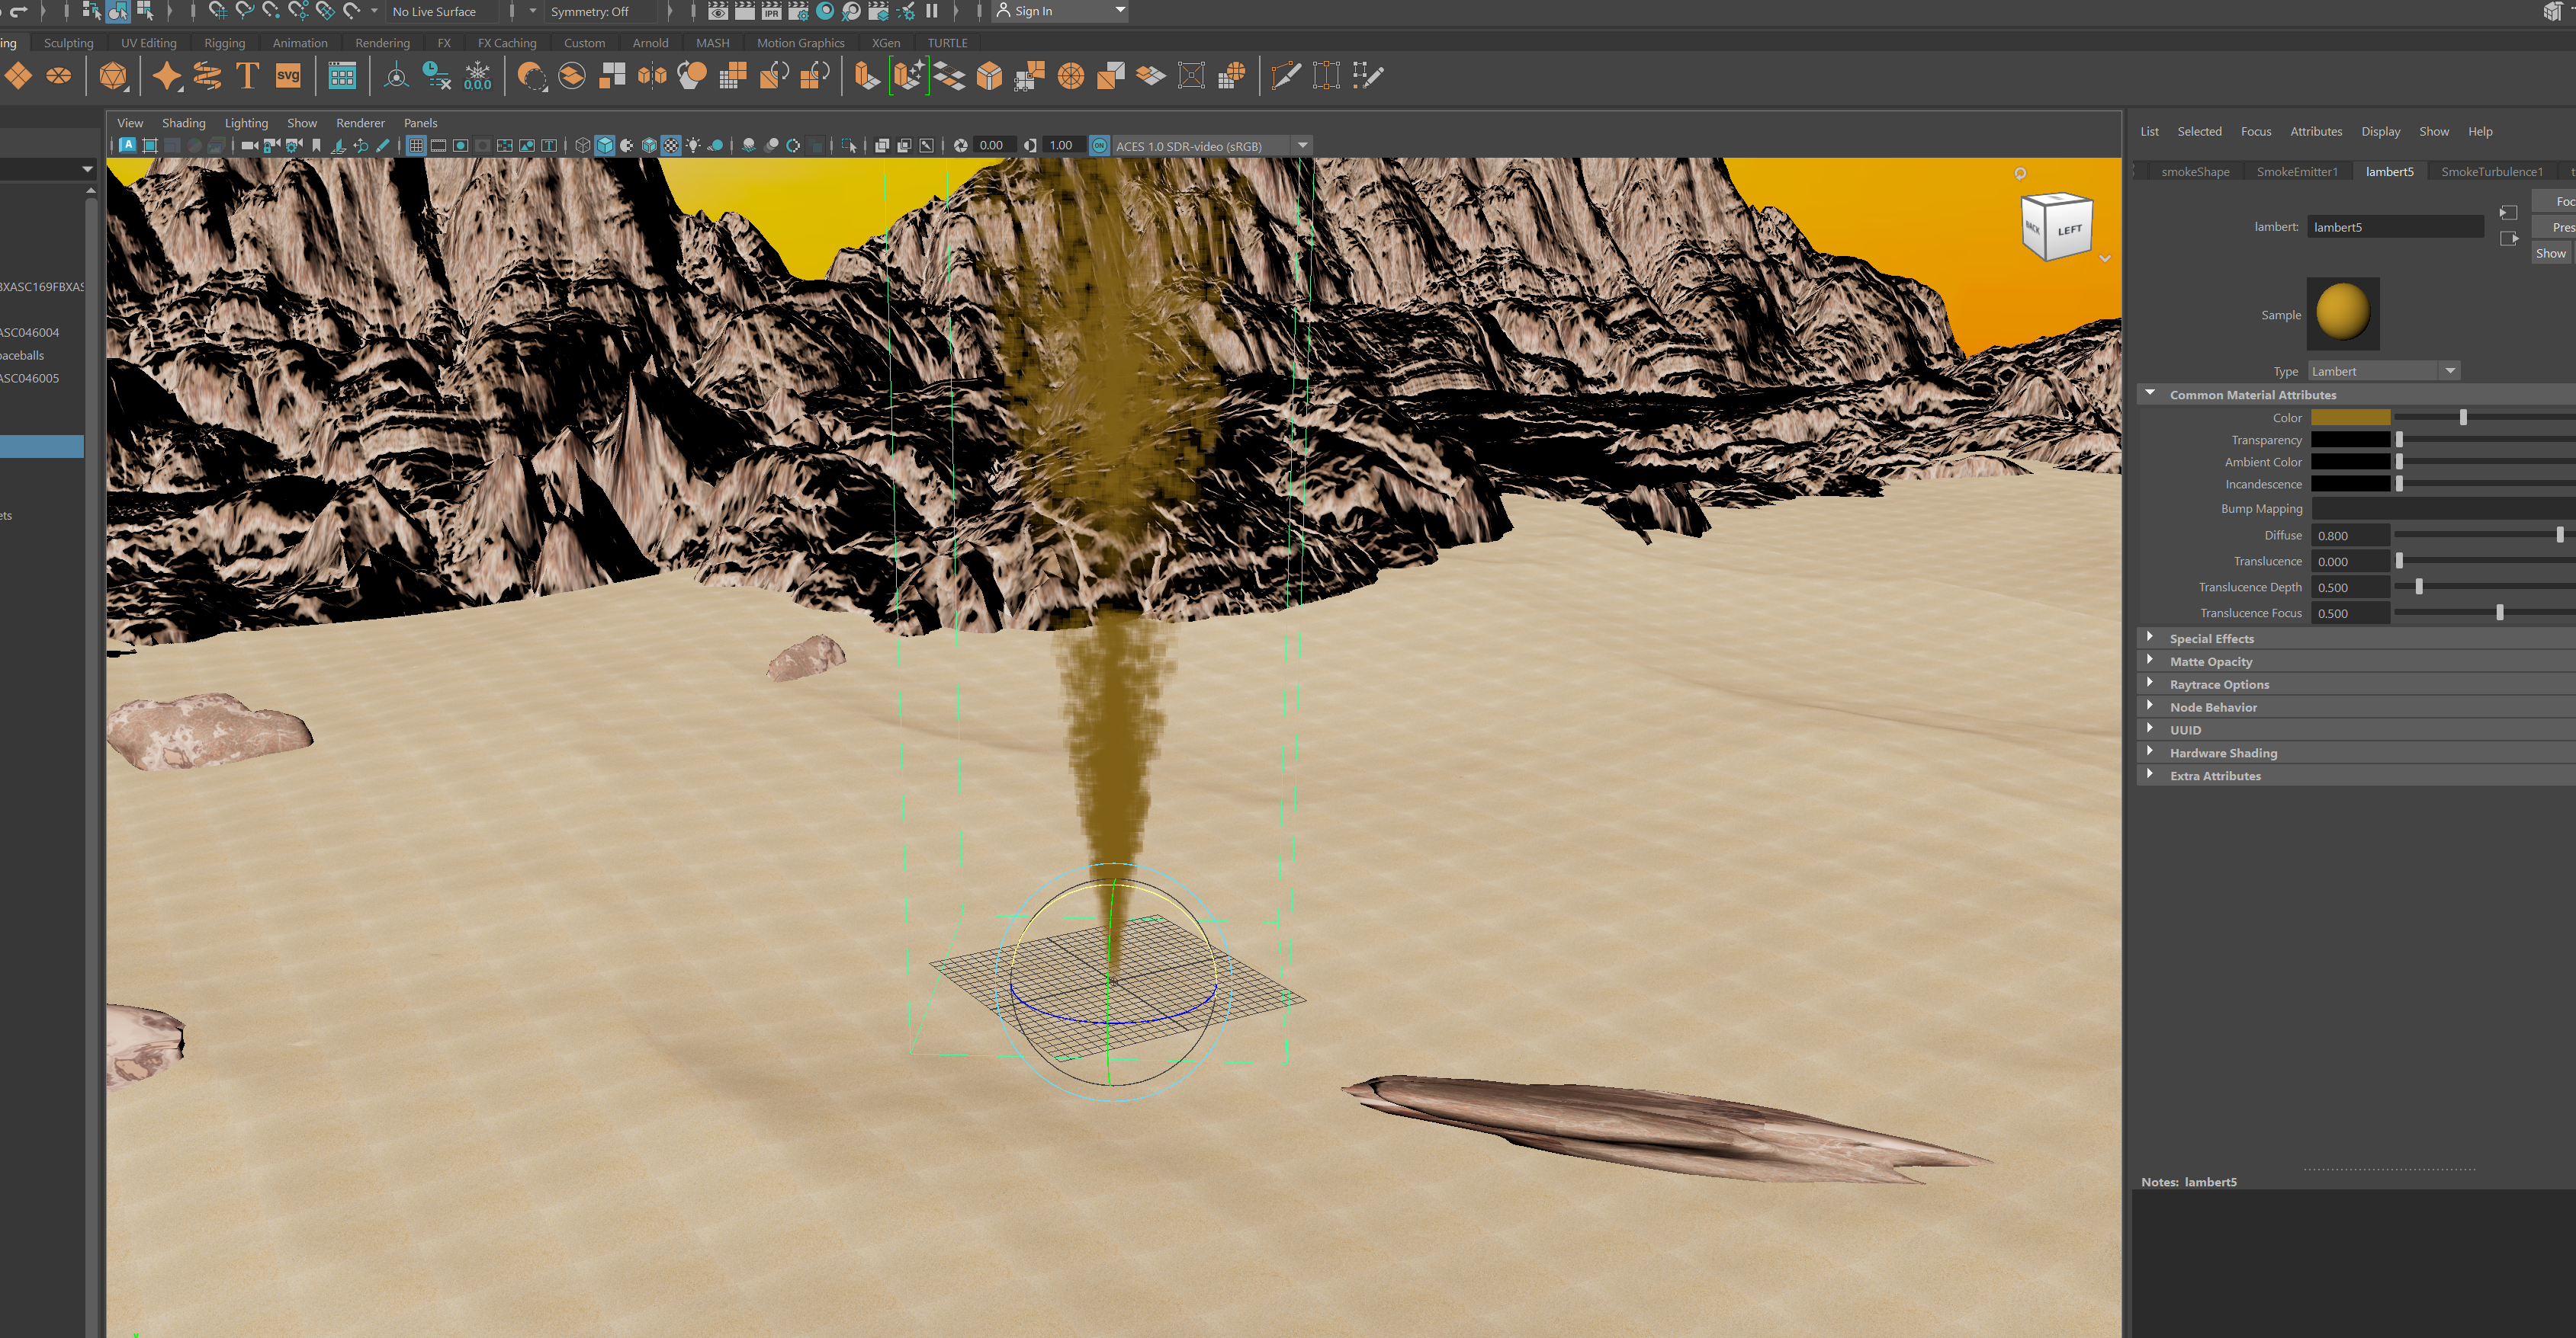
Task: Switch to the Arnold shelf tab
Action: [650, 43]
